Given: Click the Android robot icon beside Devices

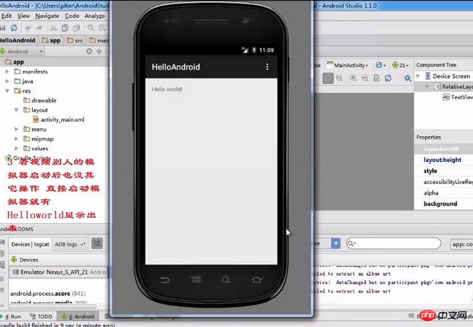Looking at the screenshot, I should coord(14,260).
